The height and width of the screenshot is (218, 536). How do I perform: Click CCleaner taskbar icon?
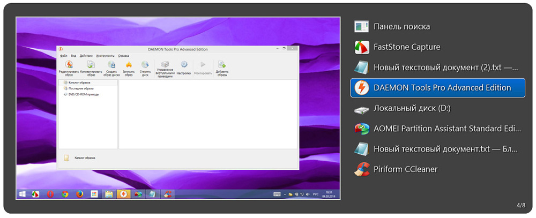(167, 194)
